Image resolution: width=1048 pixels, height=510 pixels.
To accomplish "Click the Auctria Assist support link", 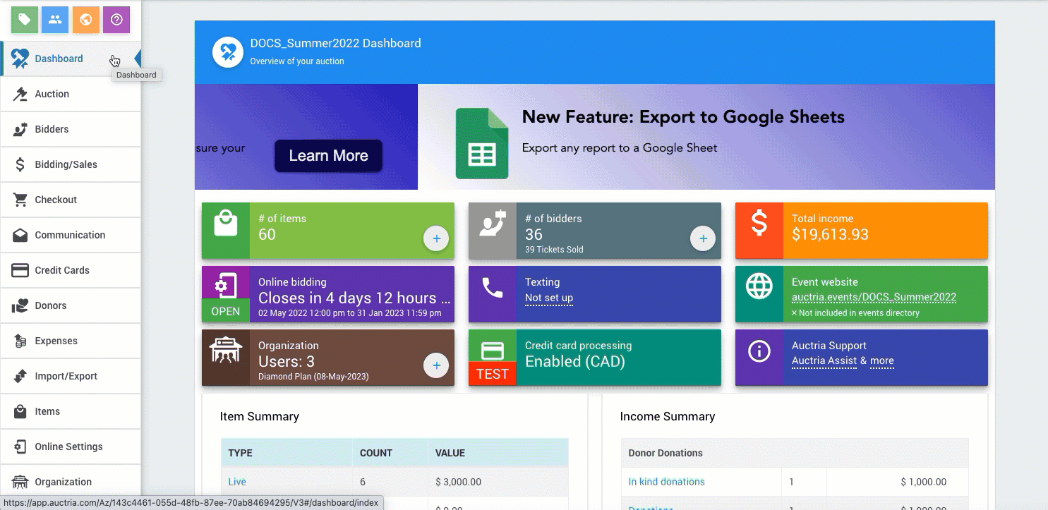I will tap(824, 360).
